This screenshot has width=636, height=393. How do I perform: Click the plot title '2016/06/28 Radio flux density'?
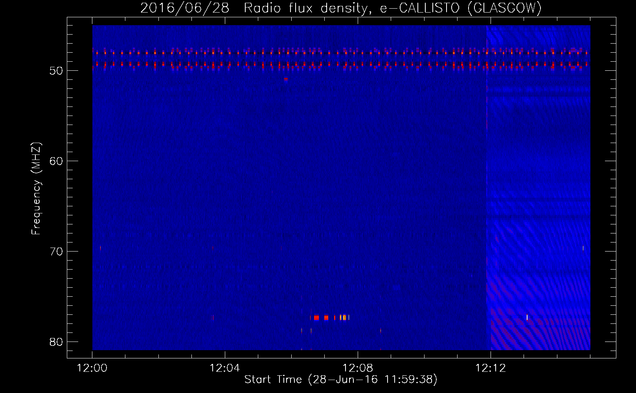point(254,8)
